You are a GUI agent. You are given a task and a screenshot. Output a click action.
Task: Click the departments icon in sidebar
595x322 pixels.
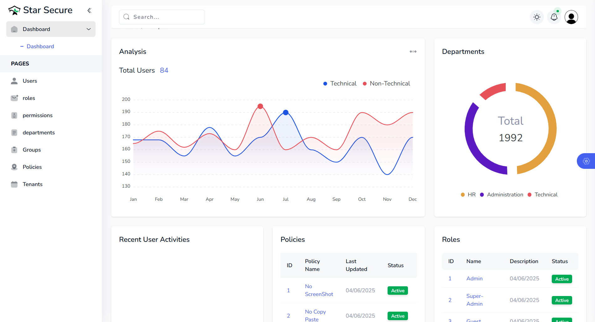click(14, 132)
